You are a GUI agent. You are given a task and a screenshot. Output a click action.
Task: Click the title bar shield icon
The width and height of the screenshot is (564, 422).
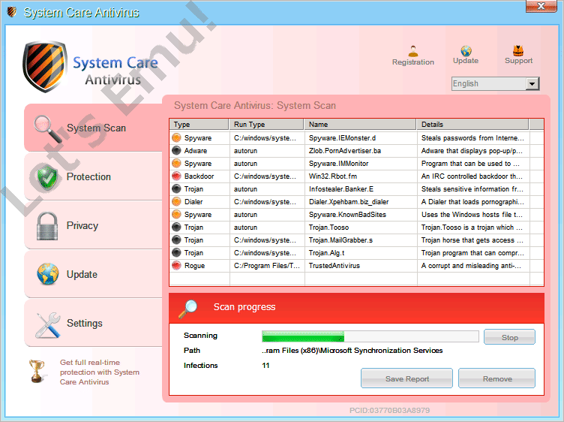click(x=12, y=12)
